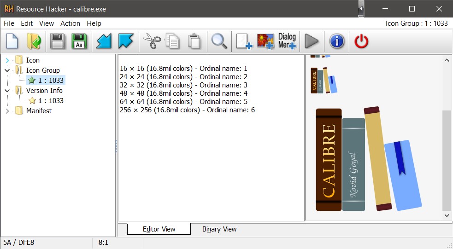The width and height of the screenshot is (453, 249).
Task: Select the Version Info tree label
Action: [x=44, y=91]
